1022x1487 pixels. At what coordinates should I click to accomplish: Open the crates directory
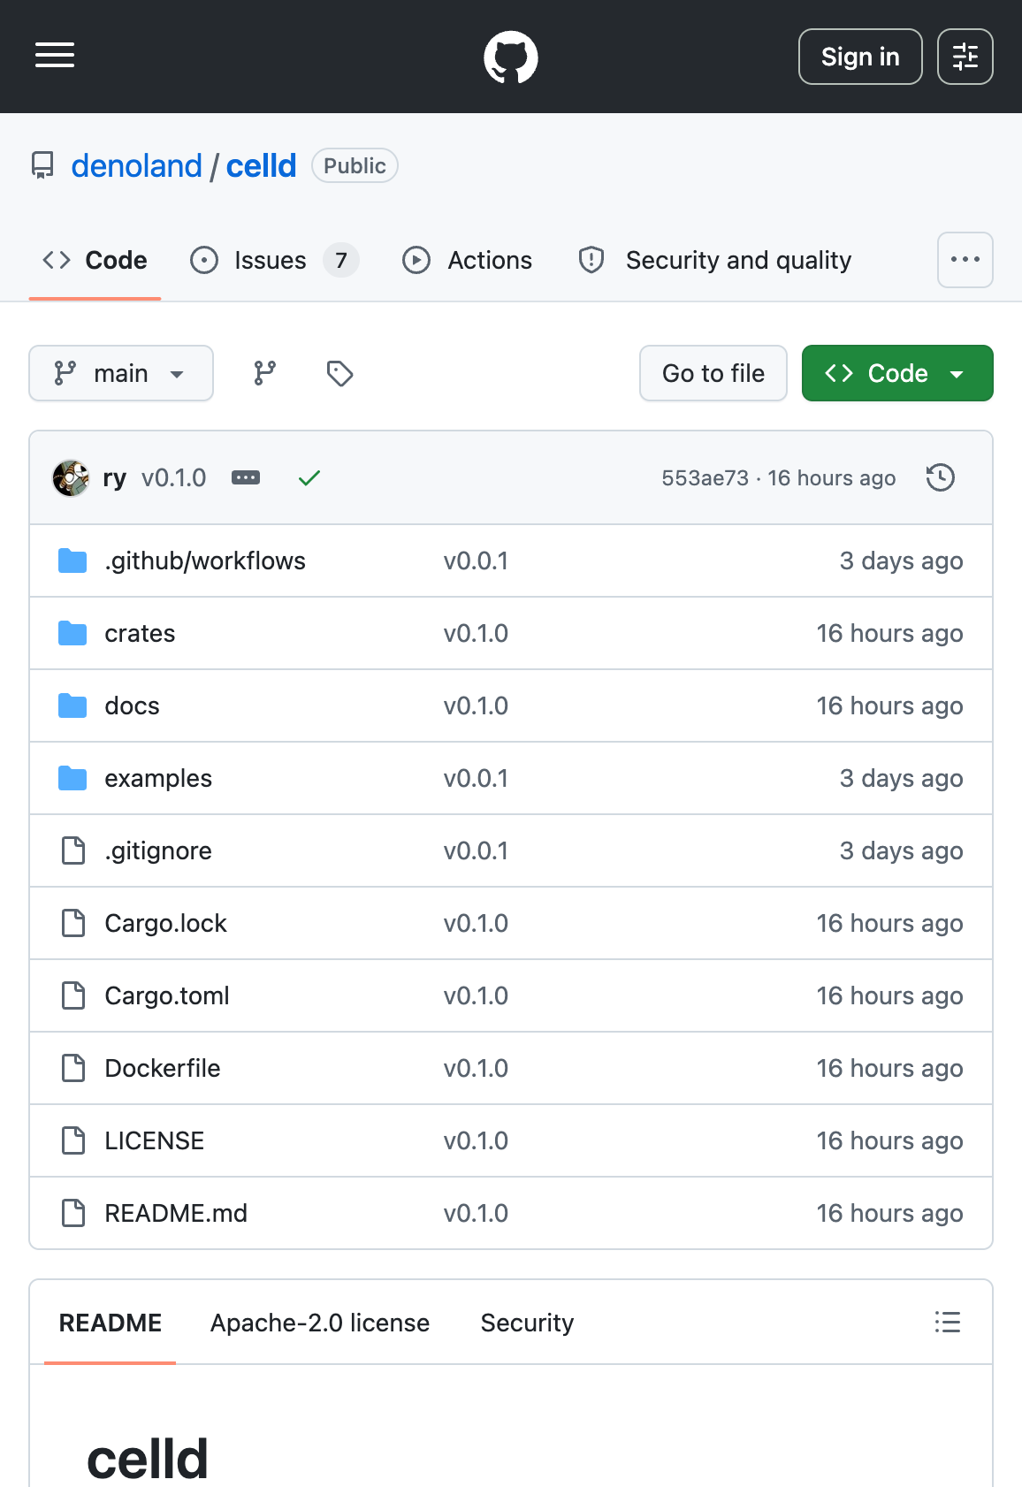click(x=140, y=633)
